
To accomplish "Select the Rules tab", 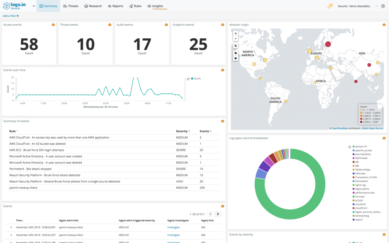I will coord(135,6).
